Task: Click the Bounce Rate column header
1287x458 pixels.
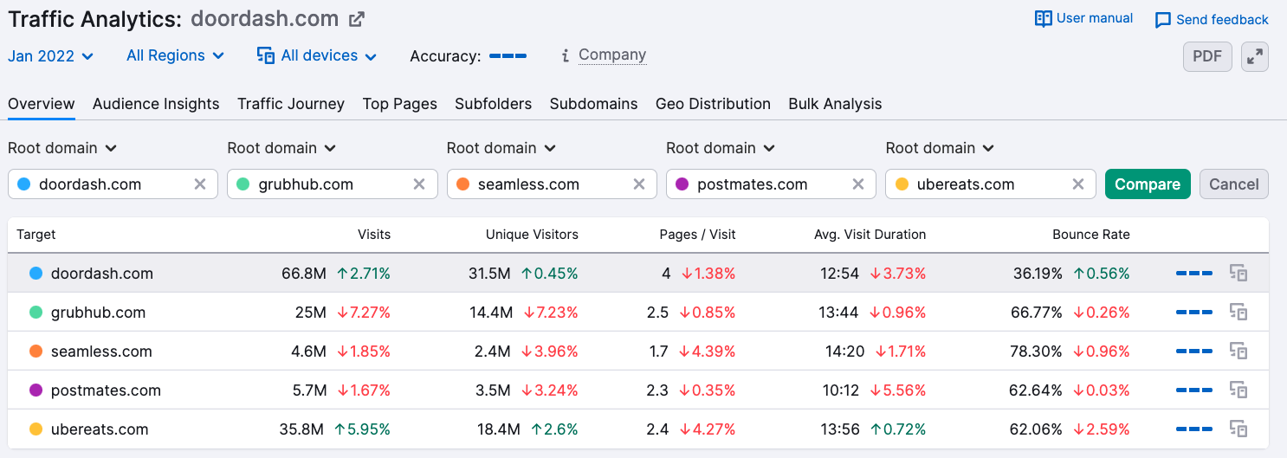Action: pyautogui.click(x=1091, y=235)
